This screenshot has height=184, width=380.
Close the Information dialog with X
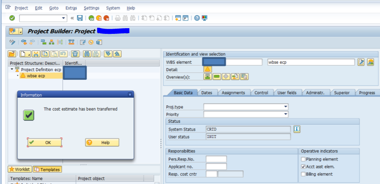[x=130, y=95]
